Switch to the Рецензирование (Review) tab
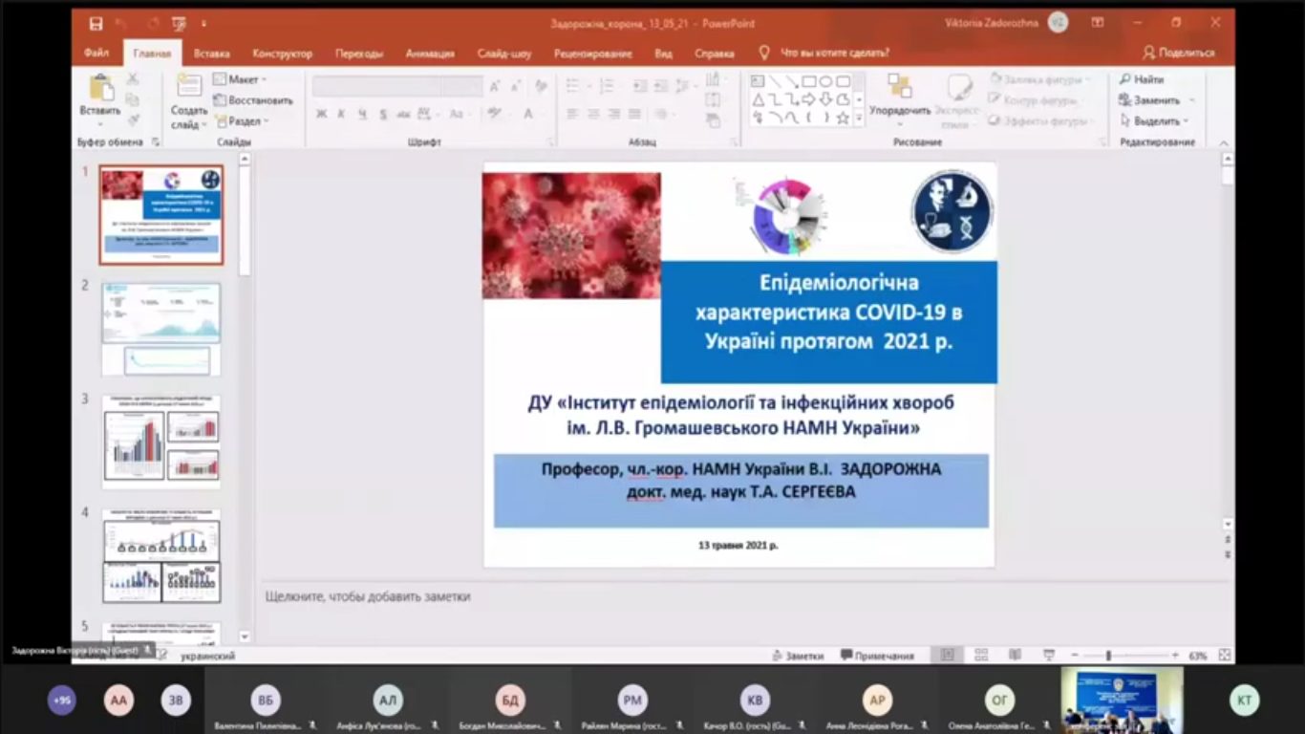 tap(592, 54)
